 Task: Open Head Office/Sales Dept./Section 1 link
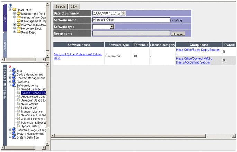pyautogui.click(x=198, y=51)
